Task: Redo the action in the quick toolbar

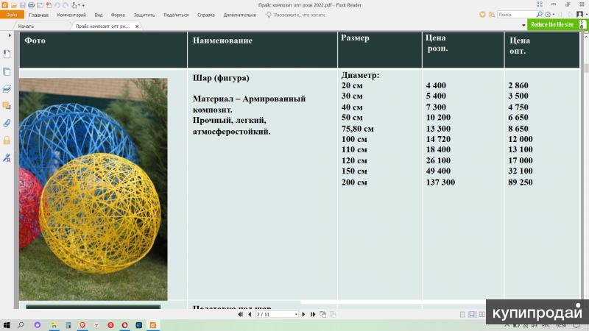Action: 66,5
